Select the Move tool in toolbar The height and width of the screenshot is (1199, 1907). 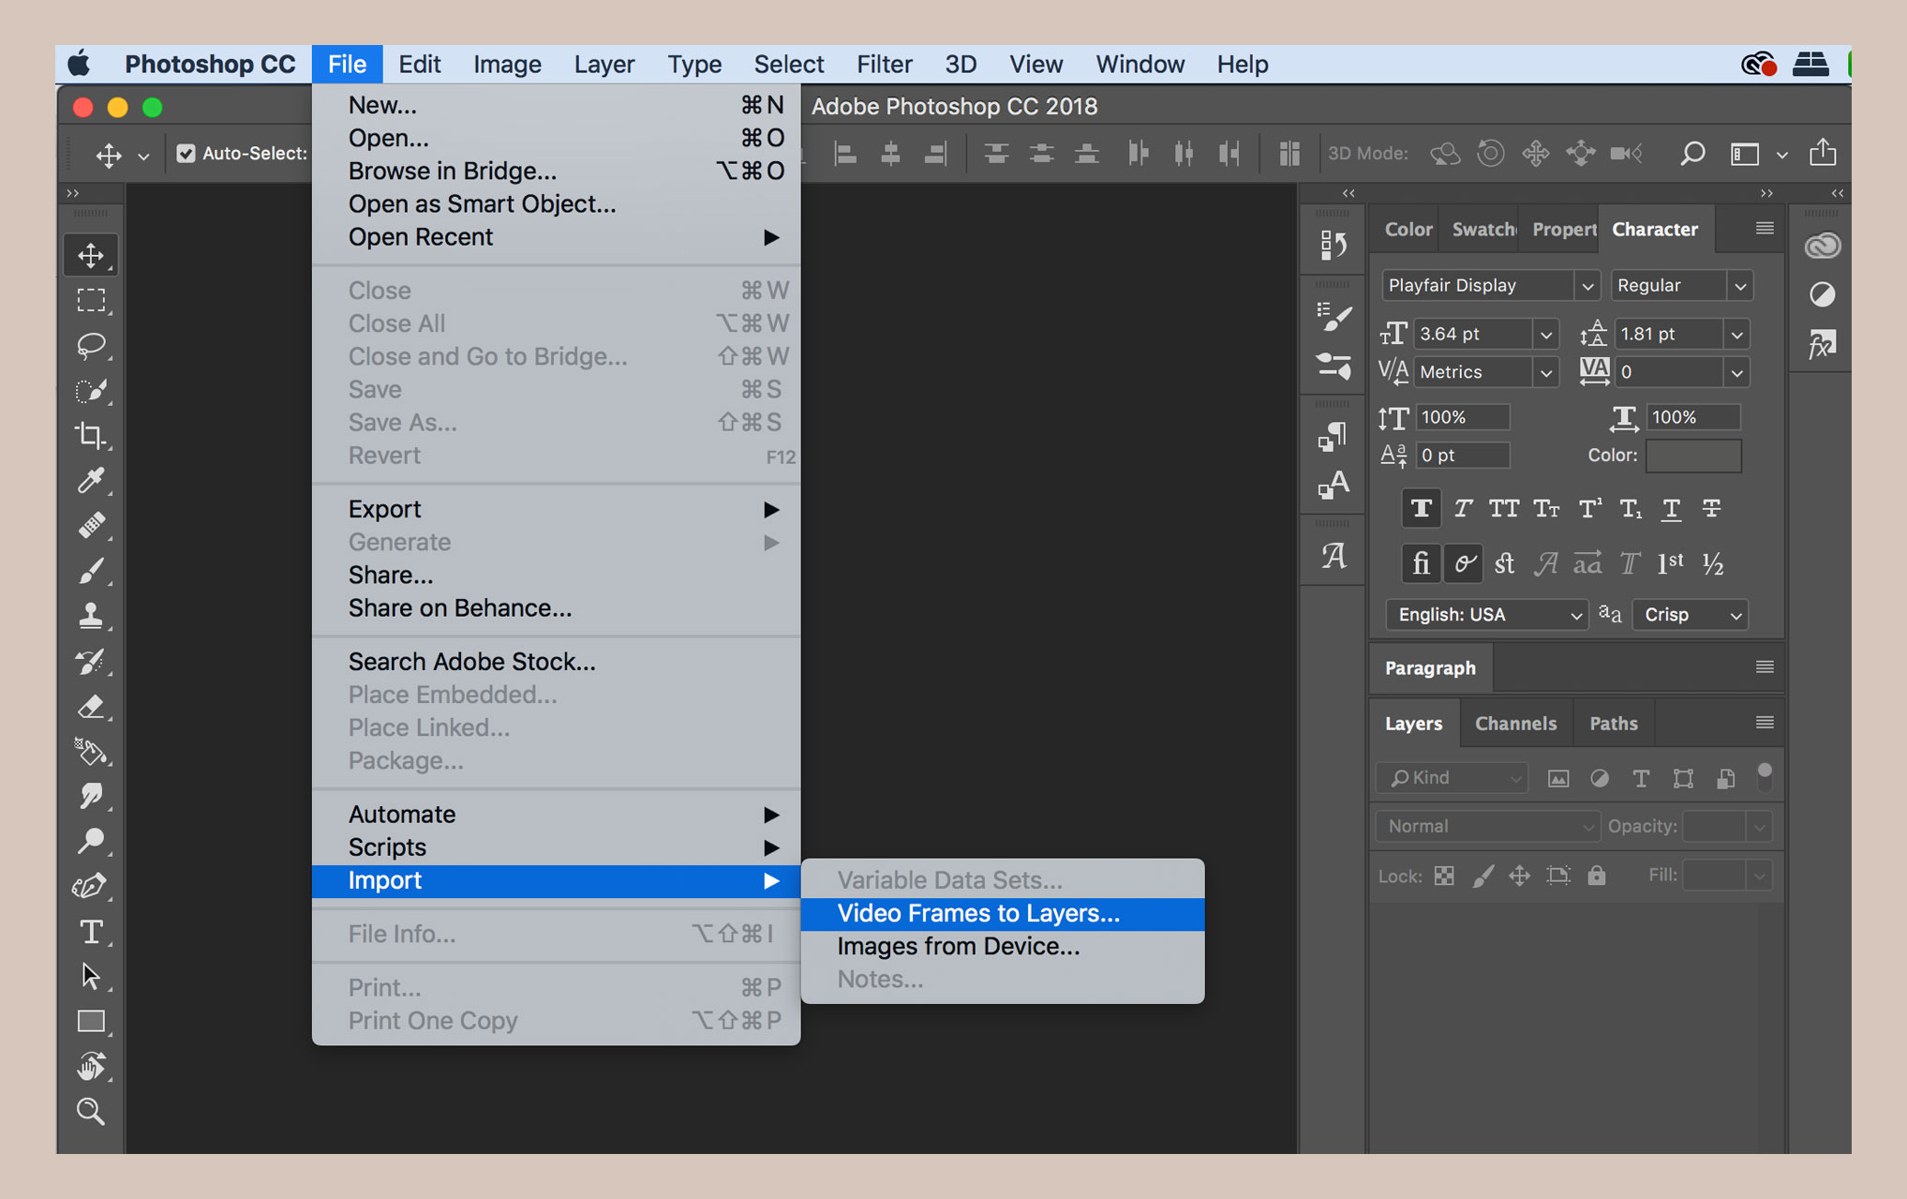pos(90,254)
